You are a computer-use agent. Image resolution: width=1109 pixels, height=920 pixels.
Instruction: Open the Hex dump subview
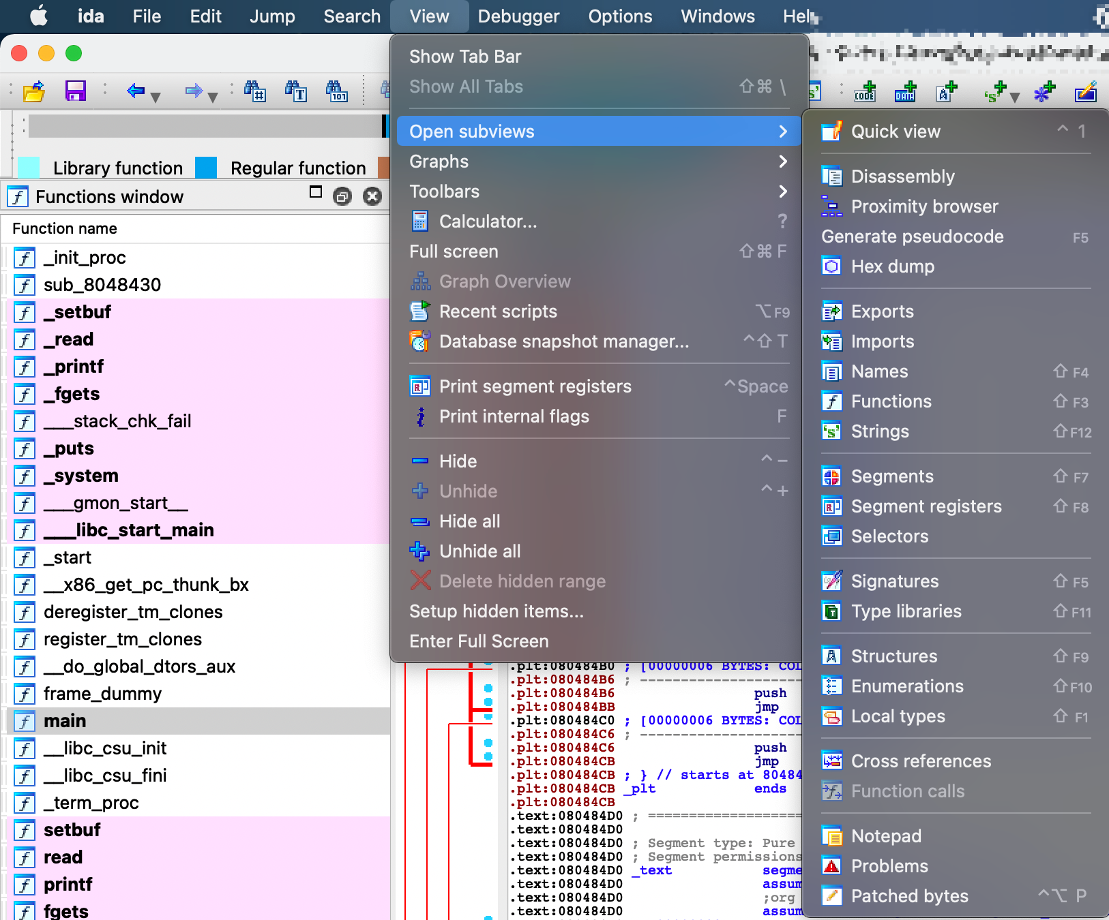point(956,266)
